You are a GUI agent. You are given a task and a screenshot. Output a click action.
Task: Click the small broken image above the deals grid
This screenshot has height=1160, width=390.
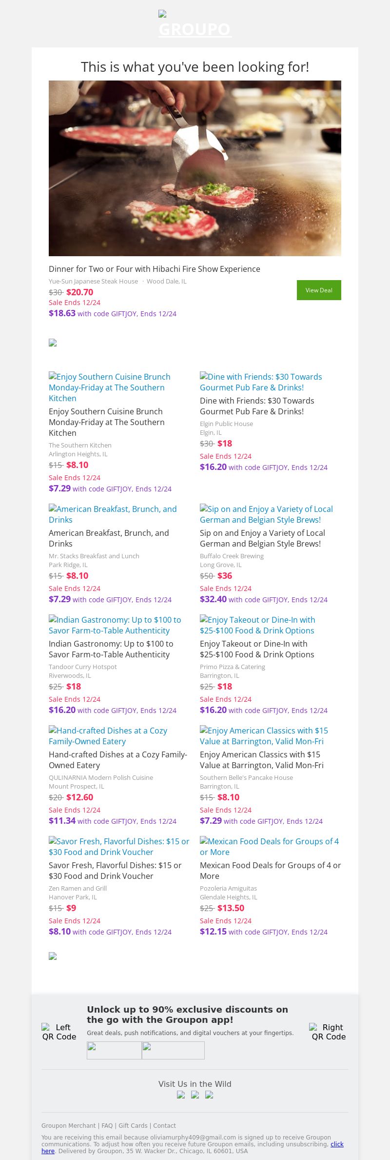pyautogui.click(x=53, y=343)
